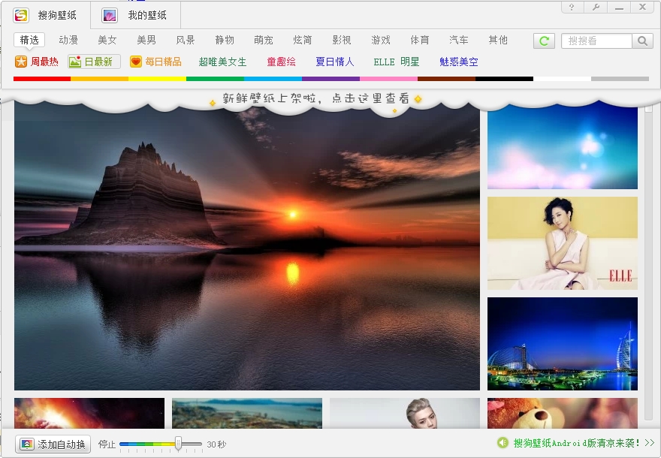Click the auto-change interval slider handle

coord(178,443)
